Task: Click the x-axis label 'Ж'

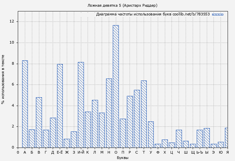Action: 67,153
